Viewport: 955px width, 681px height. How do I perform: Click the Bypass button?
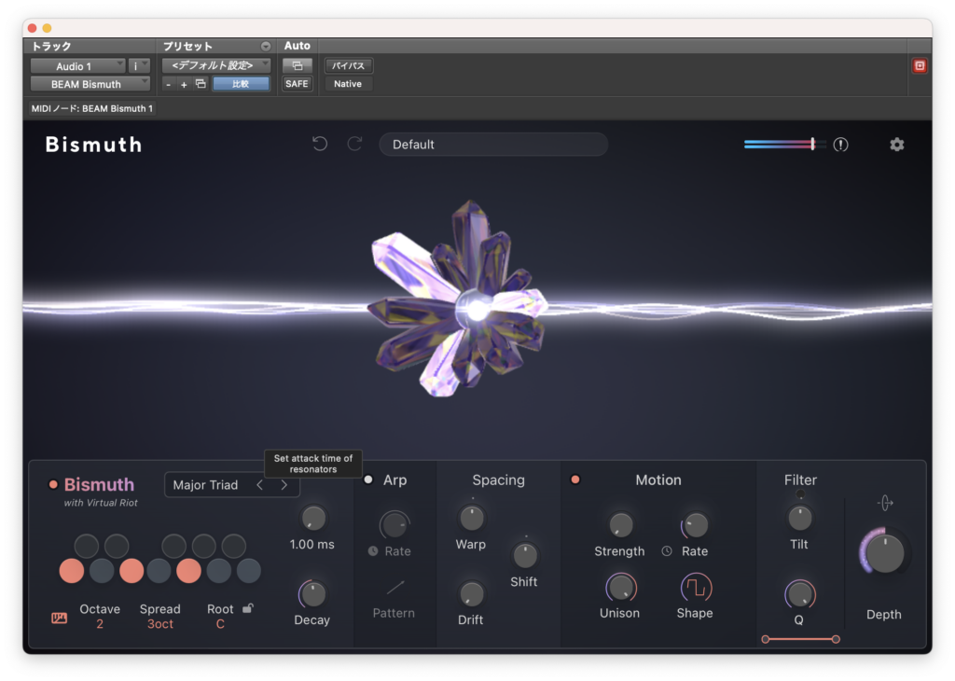coord(349,66)
